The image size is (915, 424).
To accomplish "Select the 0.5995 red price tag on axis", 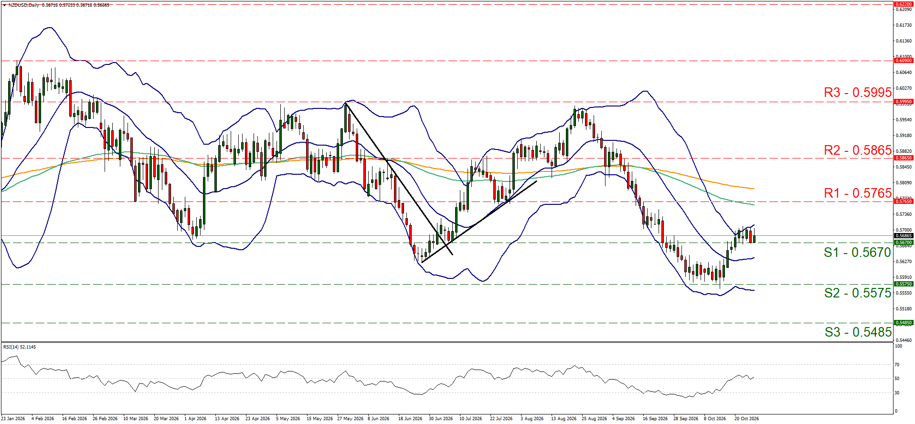I will 904,102.
